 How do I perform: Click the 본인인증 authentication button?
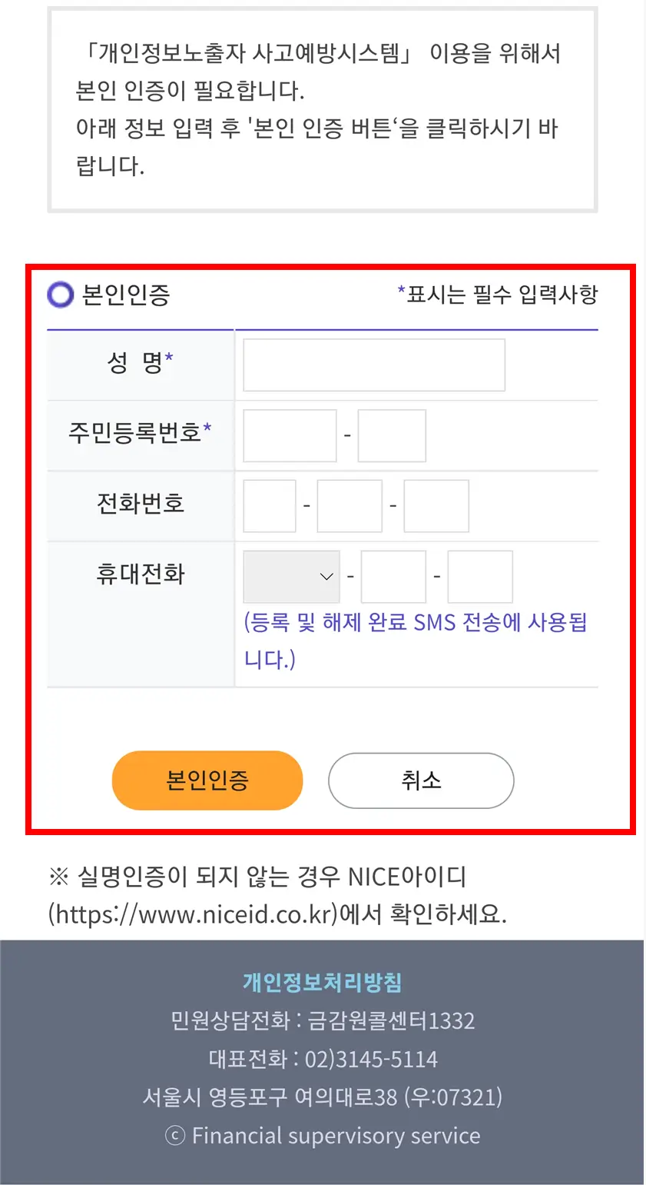(207, 780)
